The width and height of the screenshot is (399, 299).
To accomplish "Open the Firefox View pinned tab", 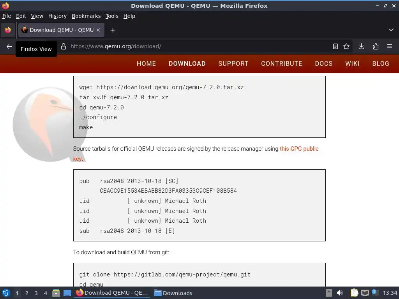I will point(8,30).
